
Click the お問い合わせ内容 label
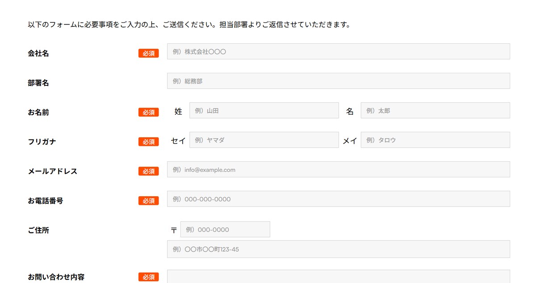[x=56, y=277]
